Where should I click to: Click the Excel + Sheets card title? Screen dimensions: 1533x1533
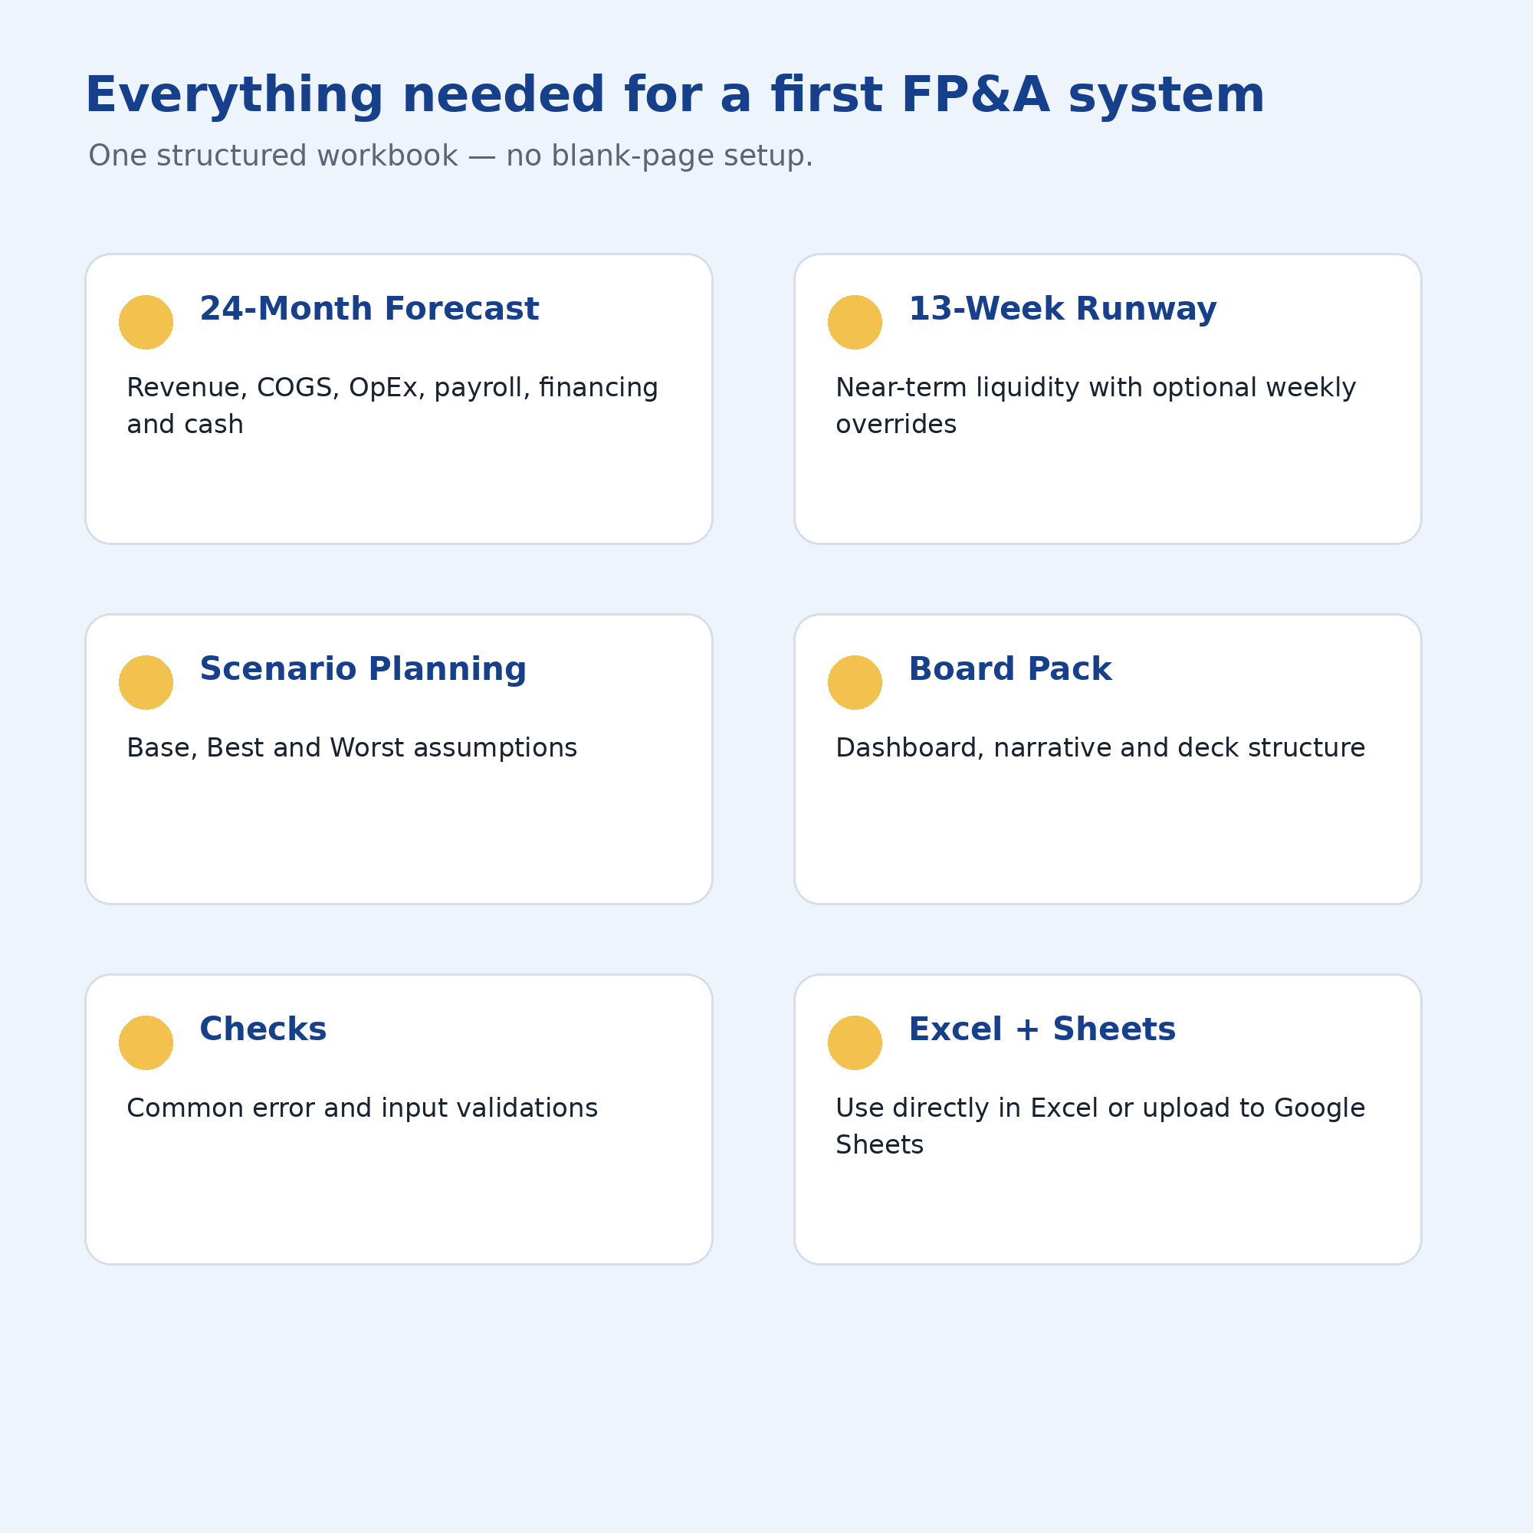pyautogui.click(x=1042, y=1029)
